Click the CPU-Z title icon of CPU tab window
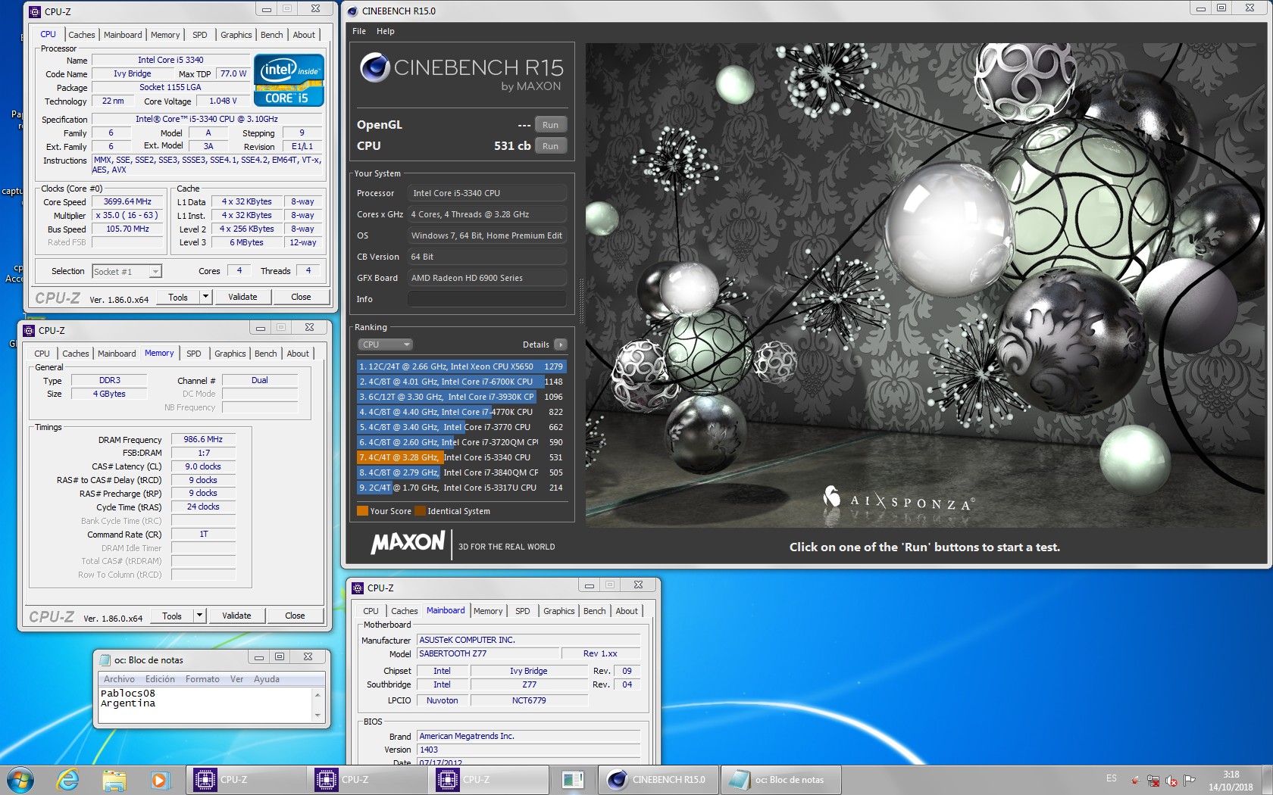Viewport: 1273px width, 795px height. click(x=35, y=11)
